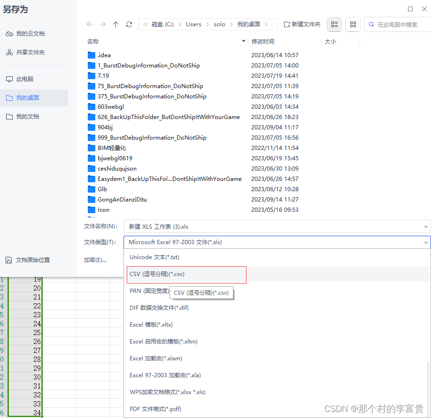This screenshot has height=418, width=431.
Task: Switch to detailed list view
Action: click(334, 24)
